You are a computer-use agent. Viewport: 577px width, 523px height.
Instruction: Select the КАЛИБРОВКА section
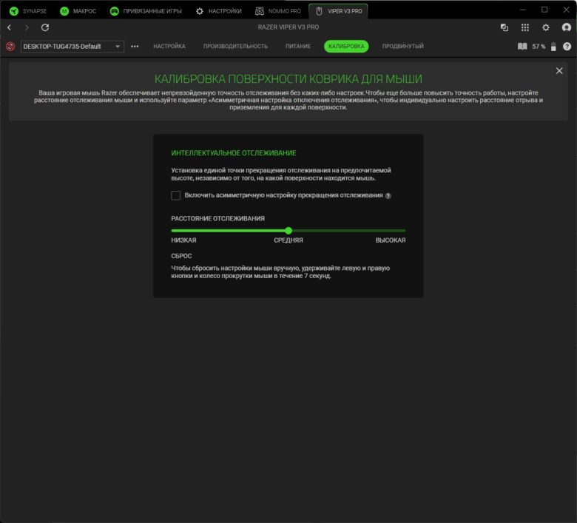346,47
